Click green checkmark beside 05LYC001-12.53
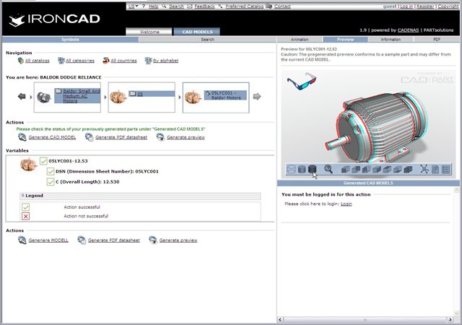The height and width of the screenshot is (325, 462). pos(43,161)
